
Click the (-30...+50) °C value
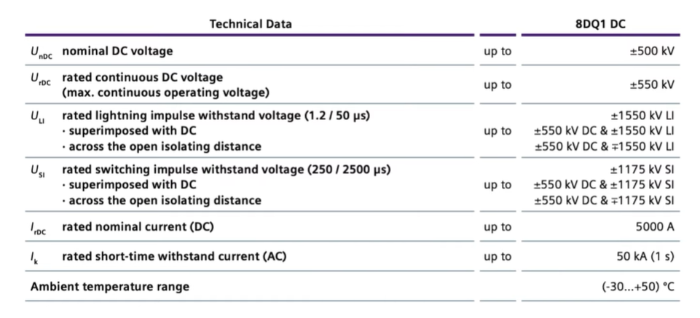638,286
